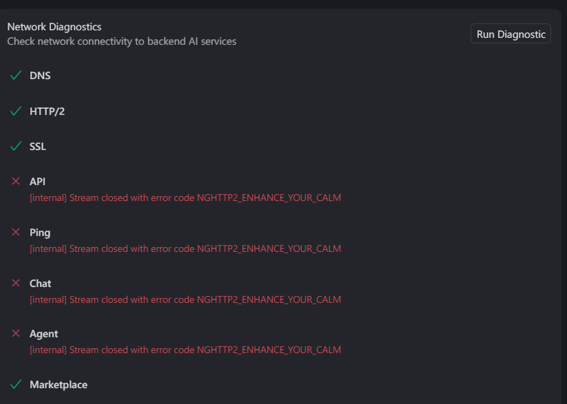The width and height of the screenshot is (567, 404).
Task: Click the error message under API
Action: 185,198
